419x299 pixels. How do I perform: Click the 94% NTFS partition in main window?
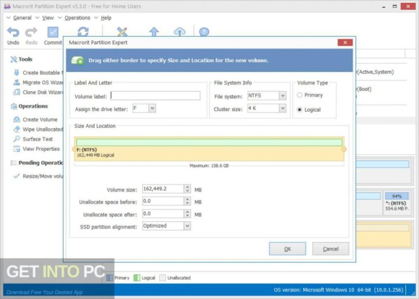[397, 202]
